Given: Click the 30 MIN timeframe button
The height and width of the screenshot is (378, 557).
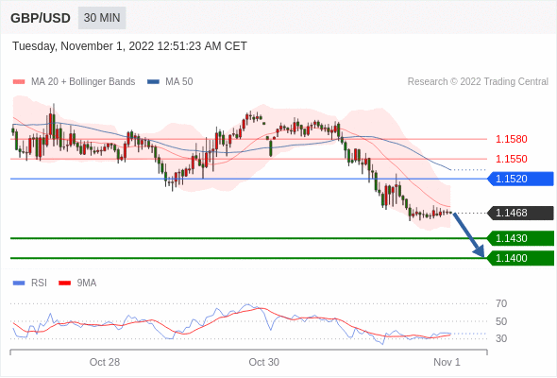Looking at the screenshot, I should tap(102, 18).
